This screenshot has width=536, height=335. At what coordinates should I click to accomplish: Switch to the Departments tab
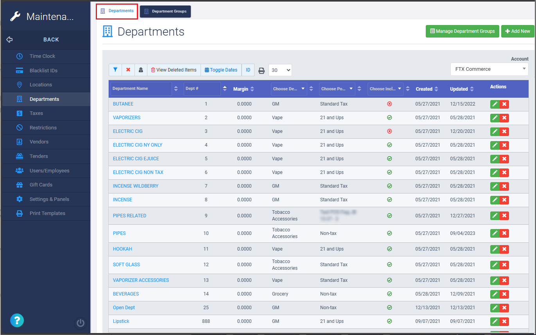117,11
